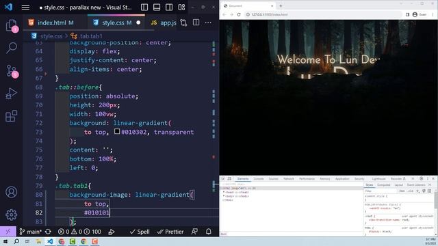The height and width of the screenshot is (246, 438).
Task: Add a new style rule with the plus icon
Action: click(417, 191)
